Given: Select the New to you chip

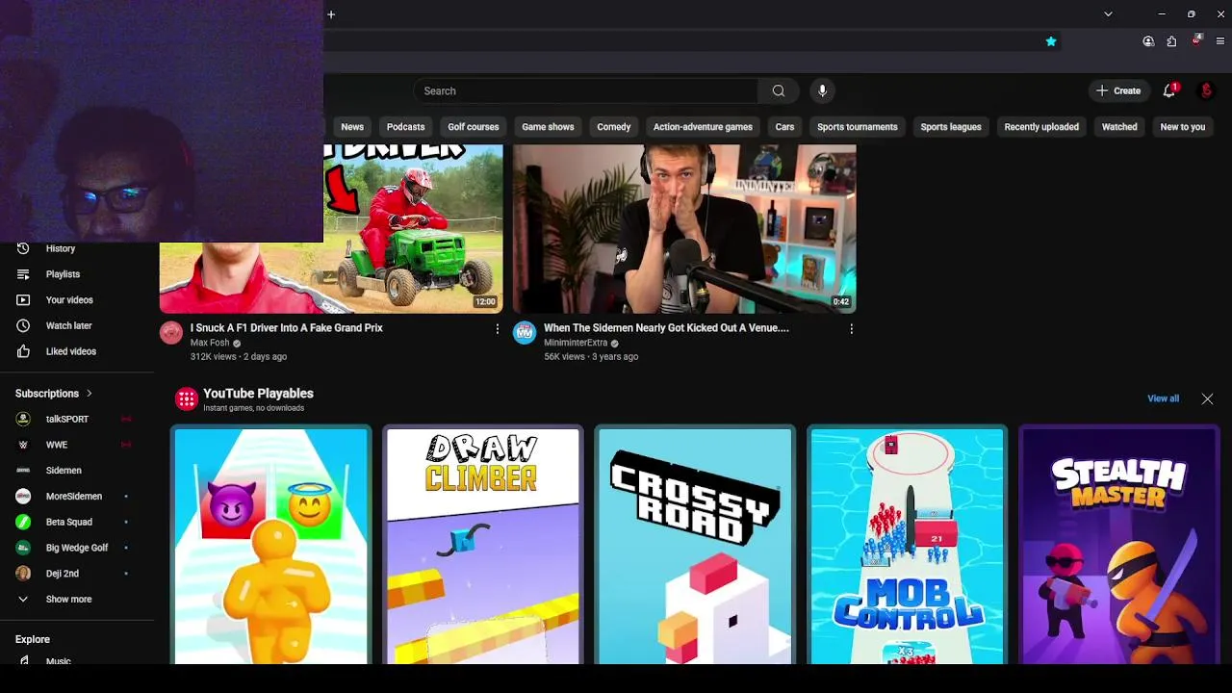Looking at the screenshot, I should point(1183,127).
